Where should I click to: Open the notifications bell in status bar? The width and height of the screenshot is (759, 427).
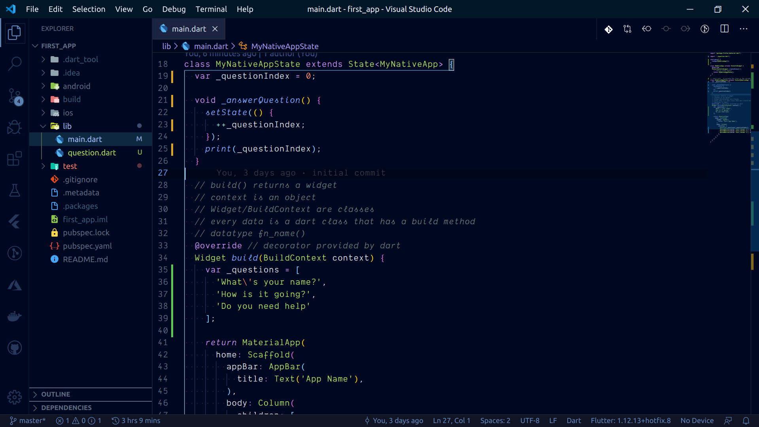[746, 421]
